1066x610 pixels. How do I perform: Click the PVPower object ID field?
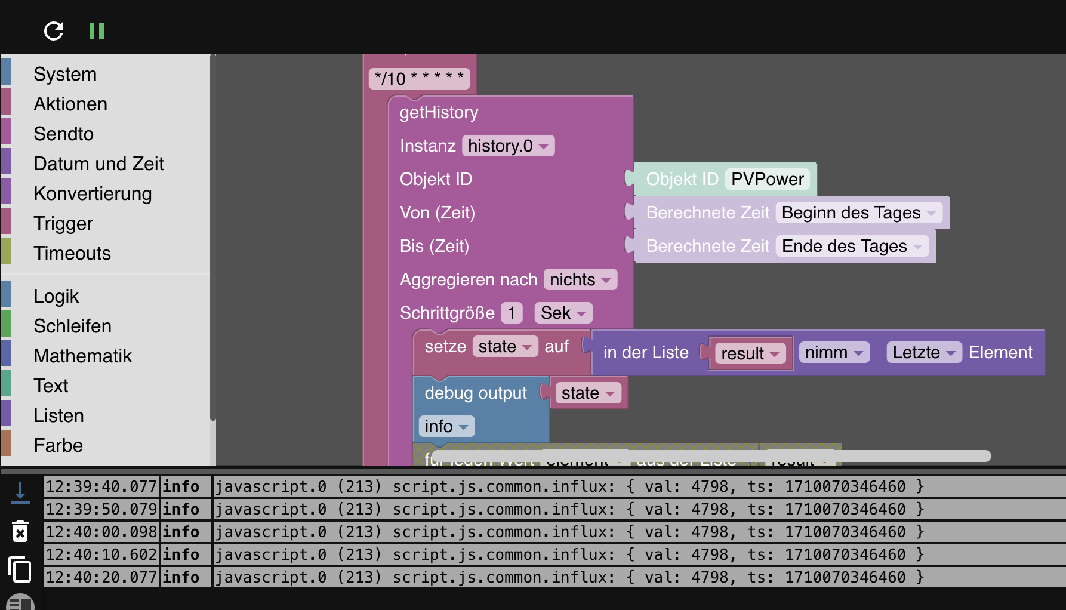click(768, 179)
